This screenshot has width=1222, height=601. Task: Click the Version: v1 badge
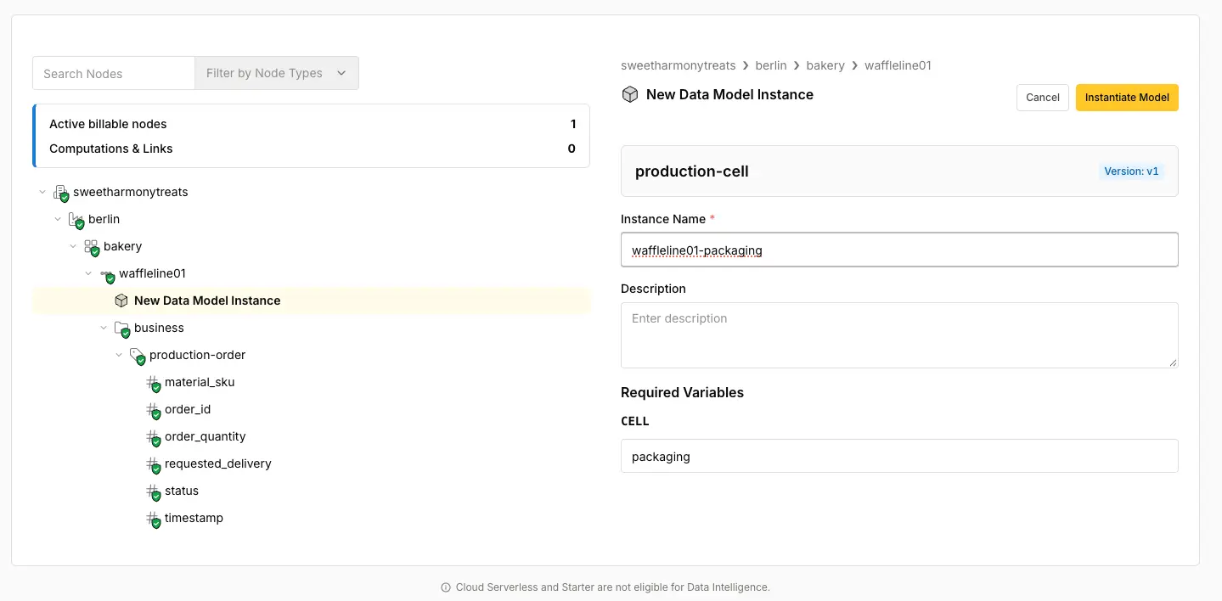[1131, 171]
